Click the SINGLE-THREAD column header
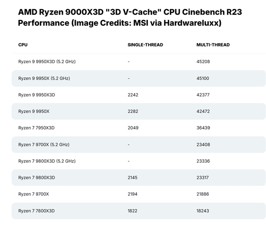This screenshot has height=227, width=266. tap(145, 45)
